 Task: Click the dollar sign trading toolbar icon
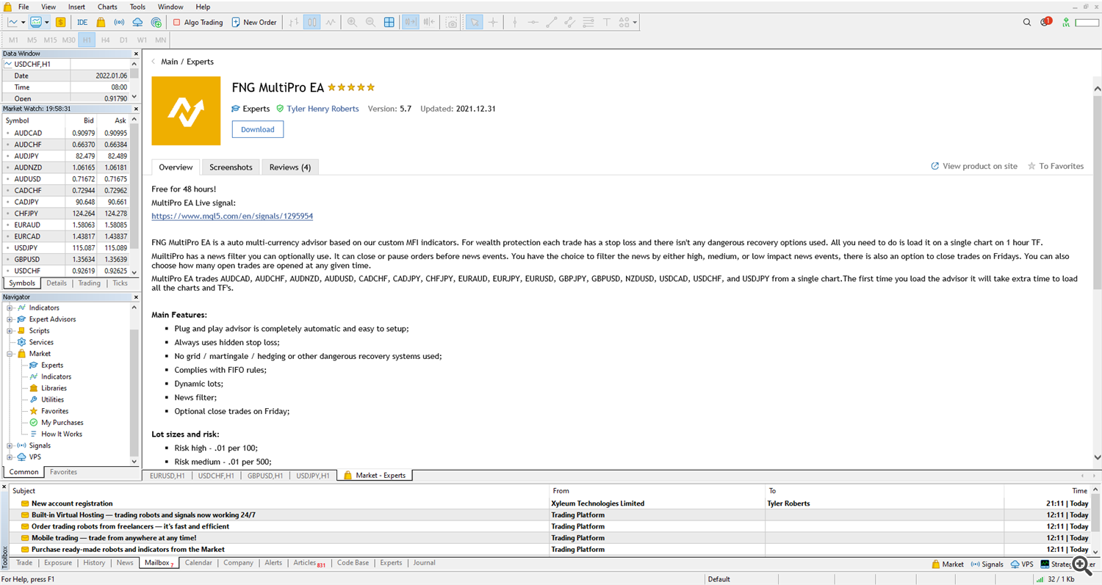(60, 22)
